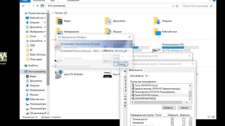225x126 pixels.
Task: Switch to large icons view in status bar
Action: pyautogui.click(x=213, y=117)
